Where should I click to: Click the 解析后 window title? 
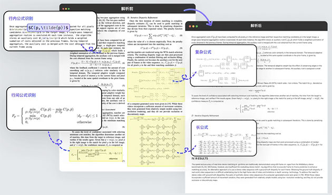tap(256, 26)
